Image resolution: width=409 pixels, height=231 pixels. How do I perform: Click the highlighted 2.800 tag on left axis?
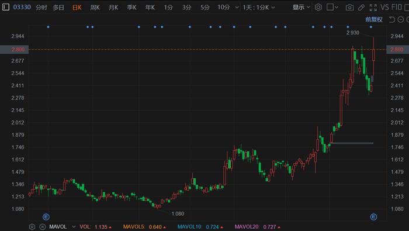(14, 49)
